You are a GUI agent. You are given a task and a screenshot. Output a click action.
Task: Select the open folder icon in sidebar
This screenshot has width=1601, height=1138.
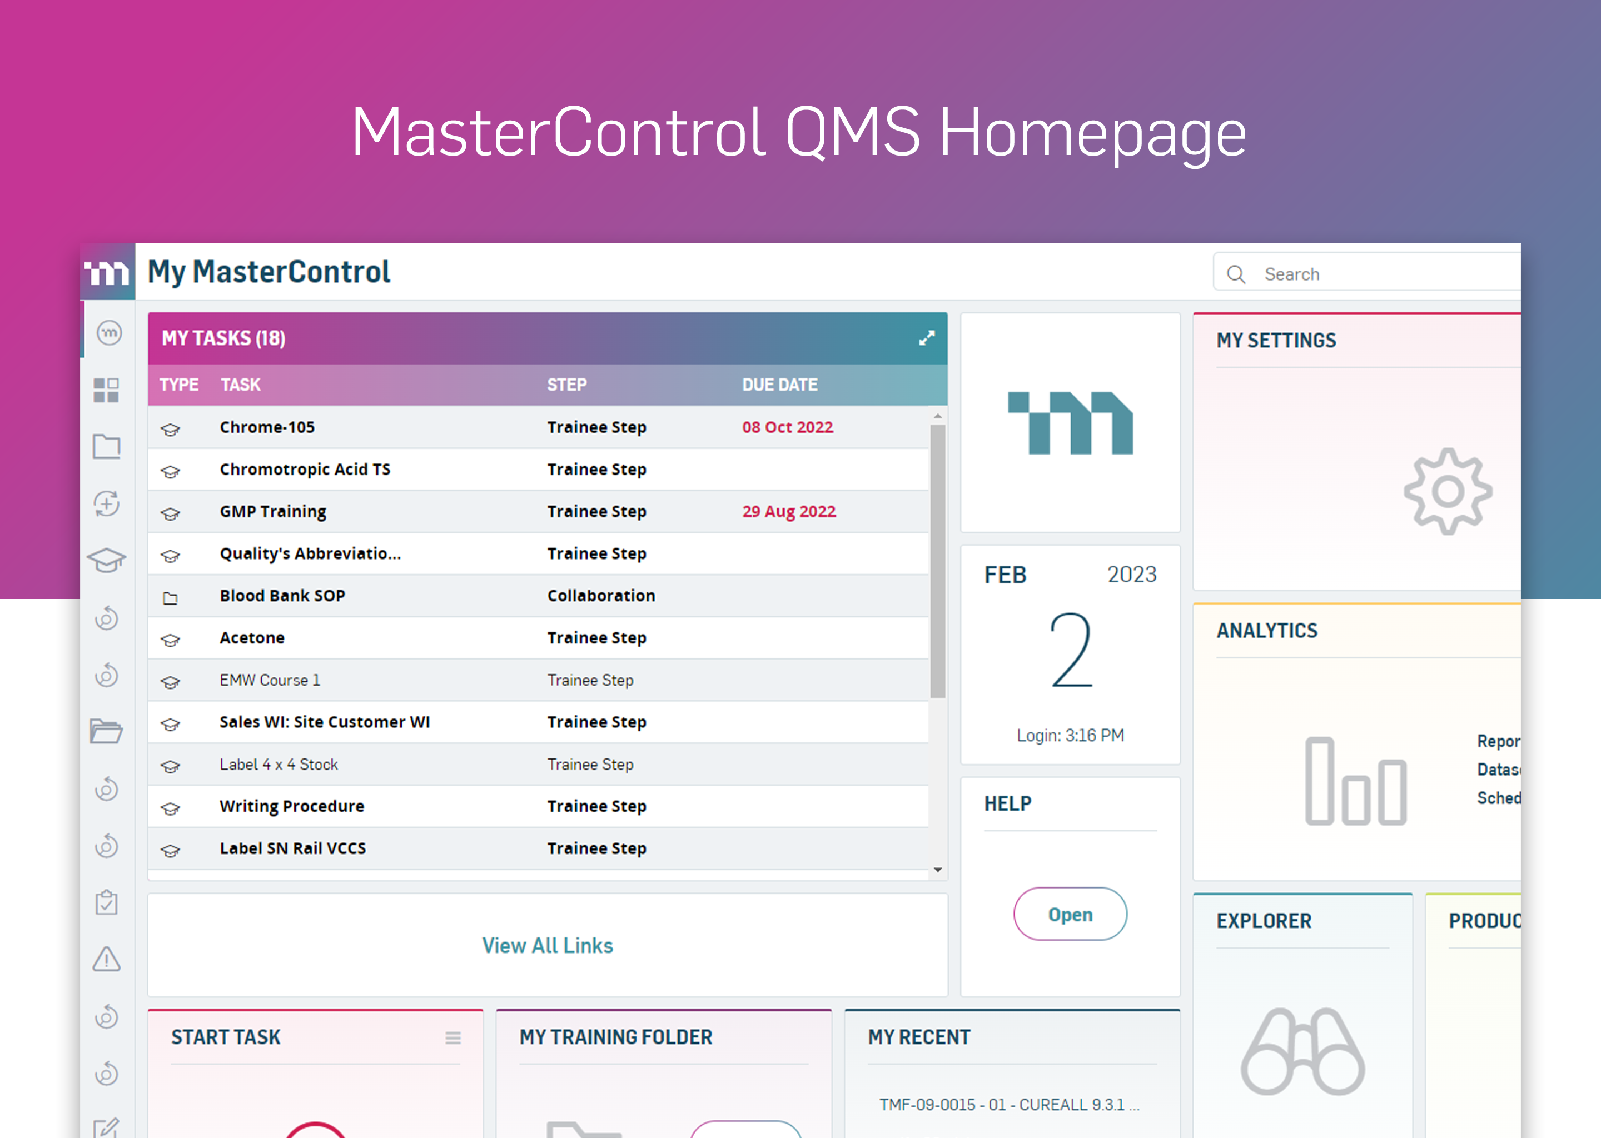coord(107,731)
